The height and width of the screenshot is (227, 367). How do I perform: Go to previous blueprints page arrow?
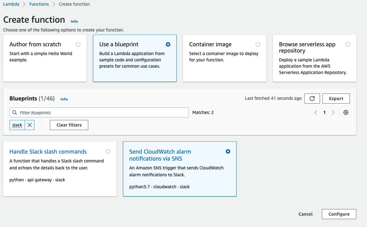316,113
